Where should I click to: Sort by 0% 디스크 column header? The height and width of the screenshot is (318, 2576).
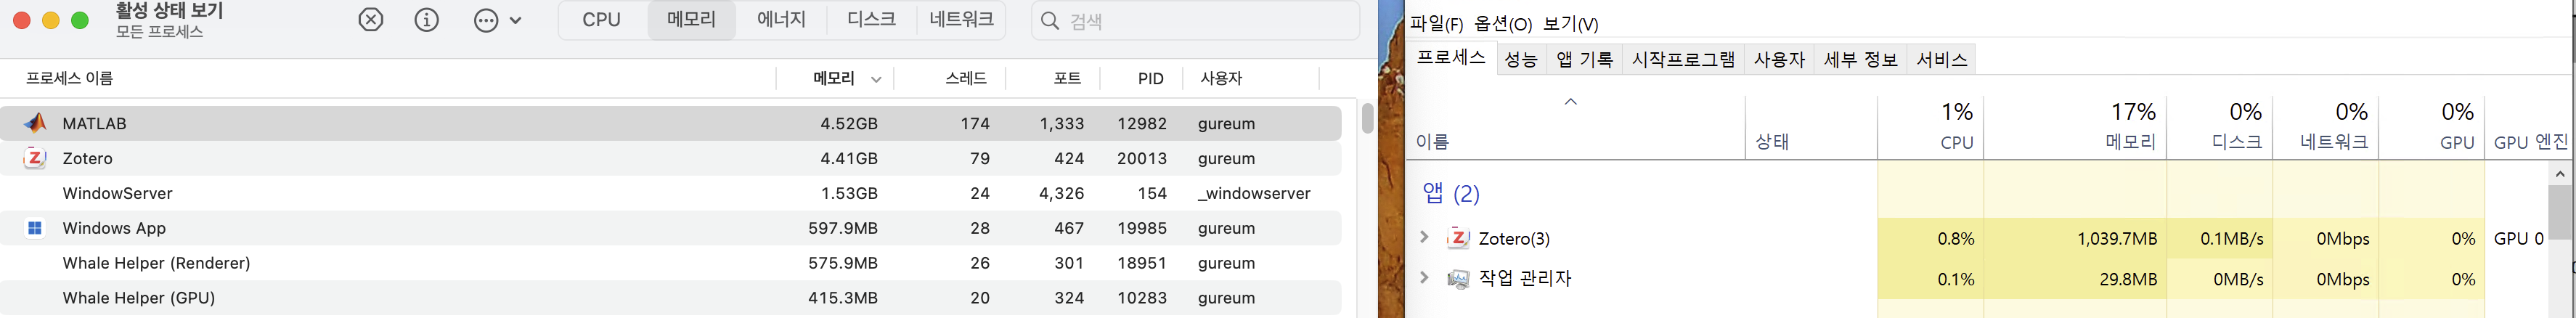tap(2220, 127)
